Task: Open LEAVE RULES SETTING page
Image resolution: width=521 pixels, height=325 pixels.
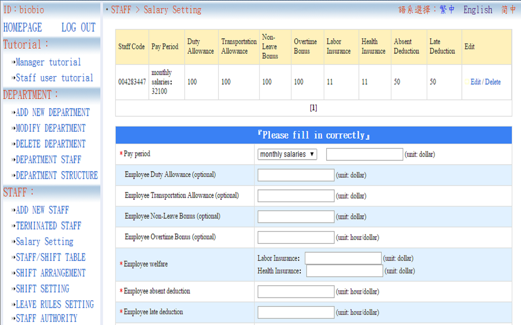Action: pyautogui.click(x=55, y=304)
